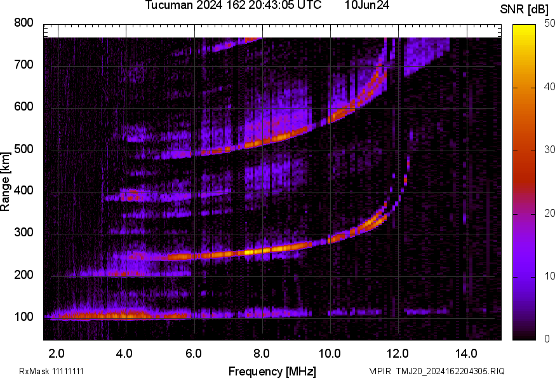Viewport: 555px width, 378px height.
Task: Click the '200' range tick label
Action: click(23, 274)
